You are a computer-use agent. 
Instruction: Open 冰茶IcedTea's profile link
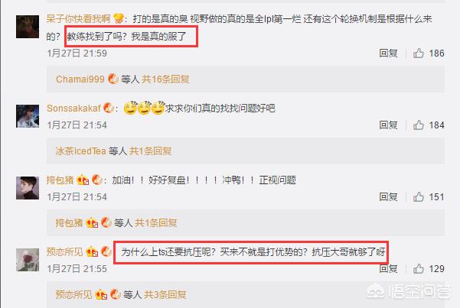(x=80, y=151)
